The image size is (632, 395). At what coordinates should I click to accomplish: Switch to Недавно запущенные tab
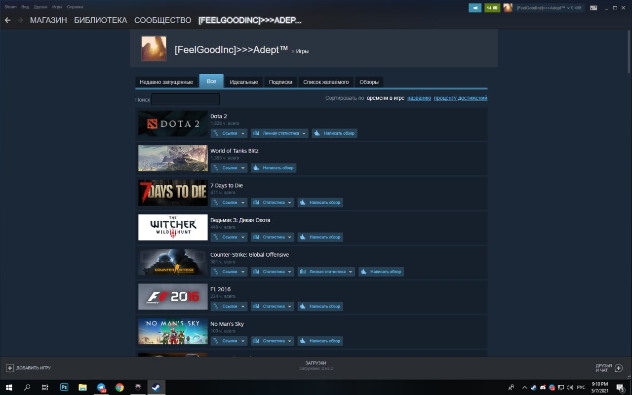(x=166, y=82)
